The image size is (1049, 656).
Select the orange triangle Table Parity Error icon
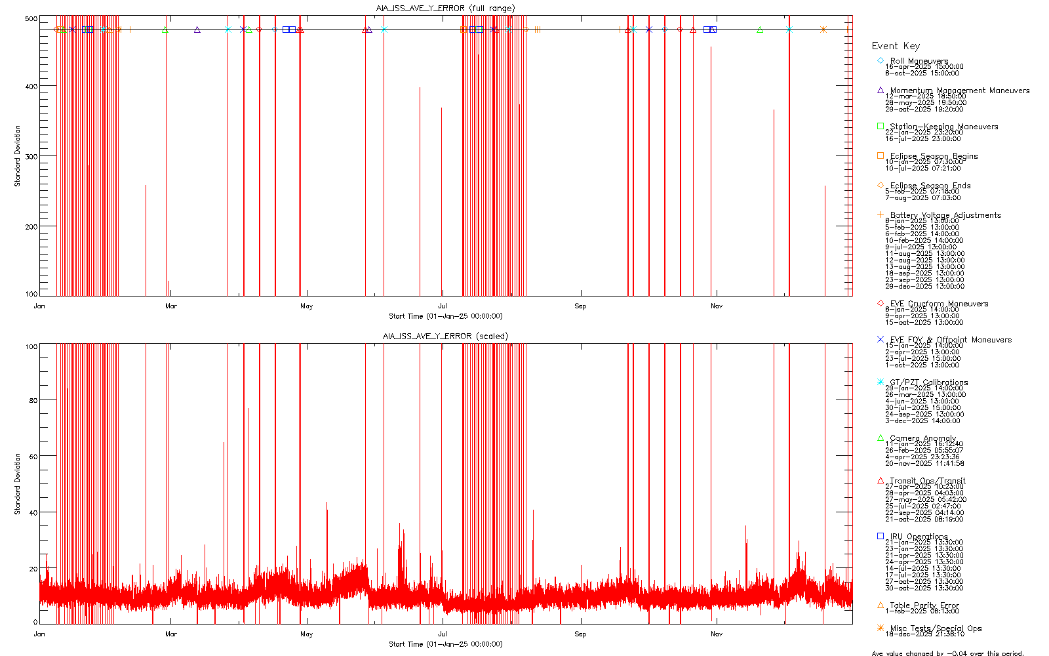click(881, 605)
